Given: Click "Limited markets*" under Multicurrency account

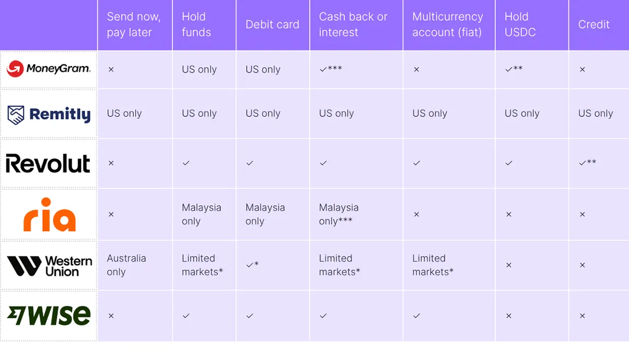Looking at the screenshot, I should (433, 265).
